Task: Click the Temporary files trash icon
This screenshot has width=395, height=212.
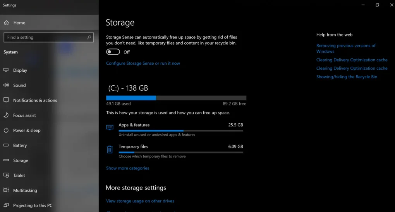Action: pos(110,149)
